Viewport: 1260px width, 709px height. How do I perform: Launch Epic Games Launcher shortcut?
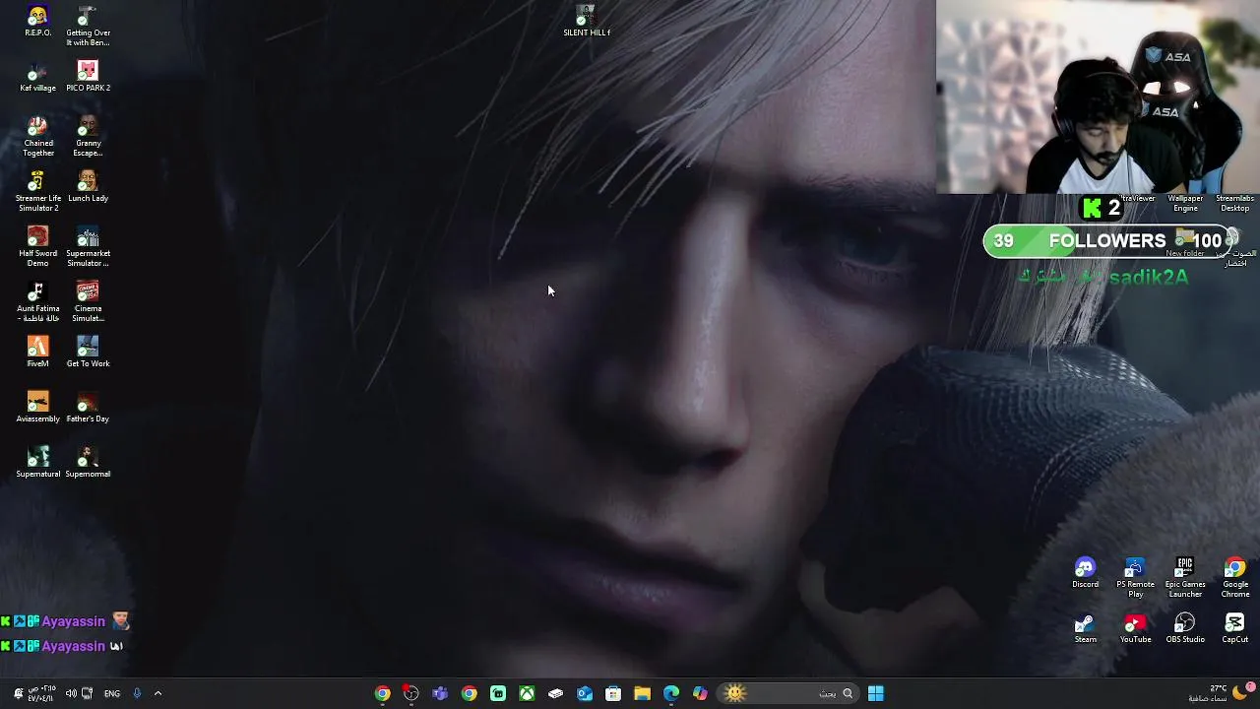[x=1185, y=578]
